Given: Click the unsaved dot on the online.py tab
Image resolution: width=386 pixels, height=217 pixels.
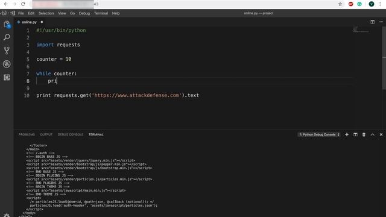Looking at the screenshot, I should tap(42, 22).
